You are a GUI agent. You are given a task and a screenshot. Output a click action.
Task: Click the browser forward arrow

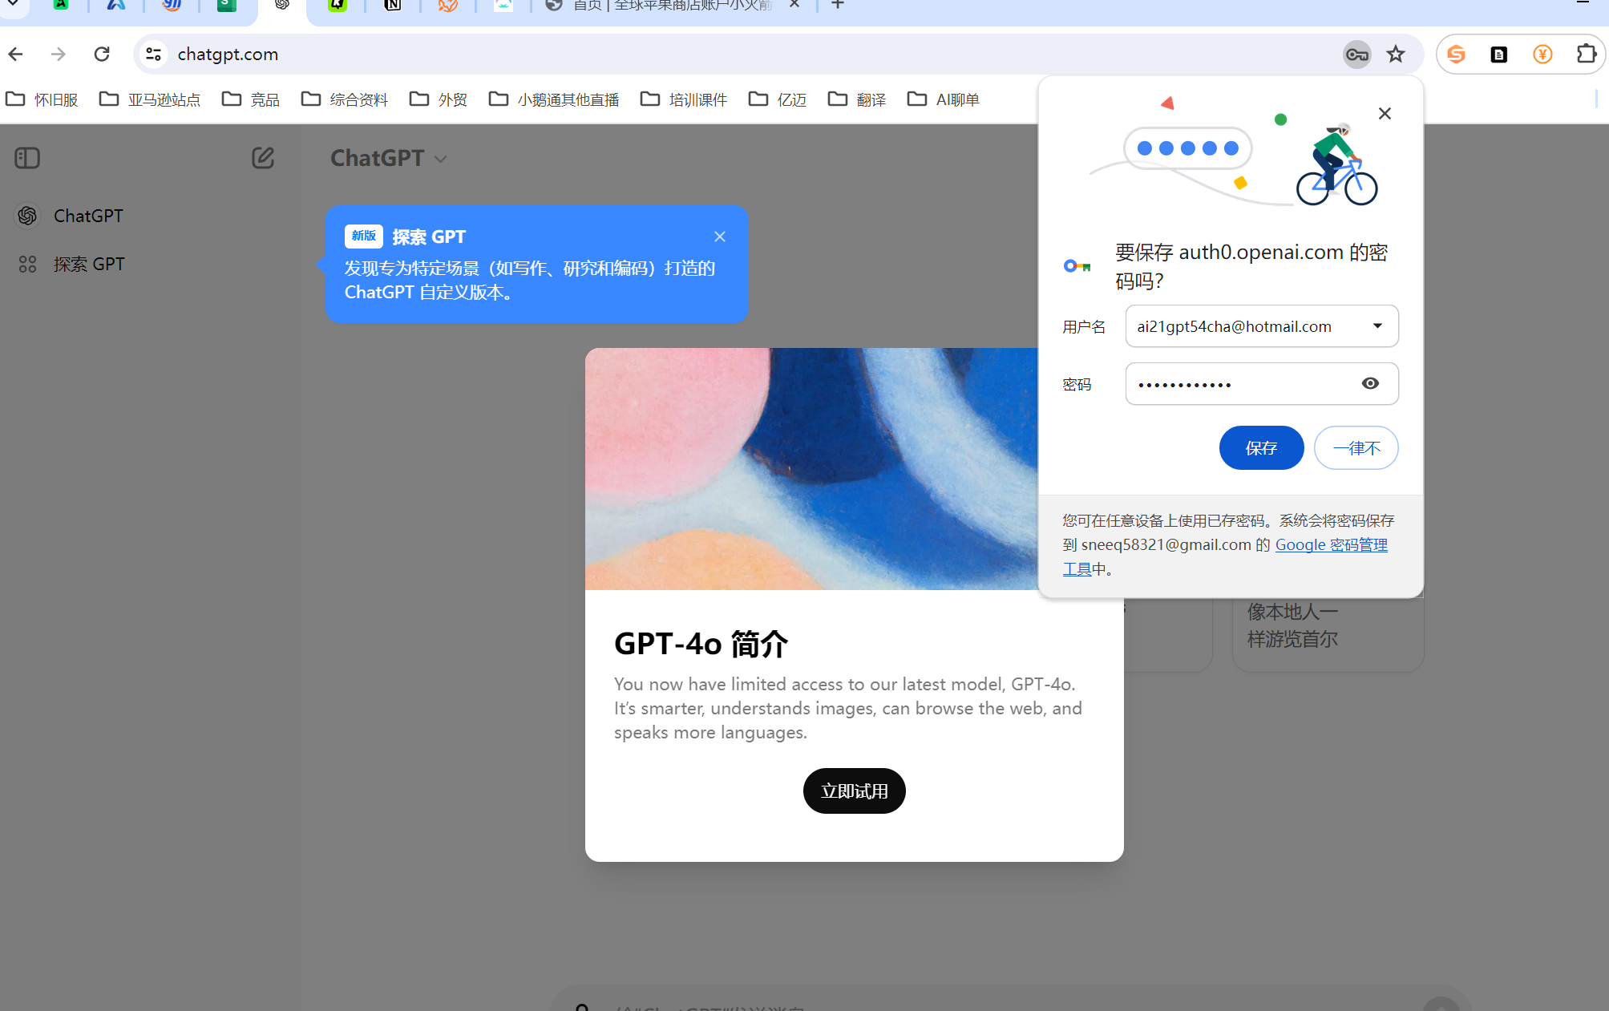click(x=59, y=55)
